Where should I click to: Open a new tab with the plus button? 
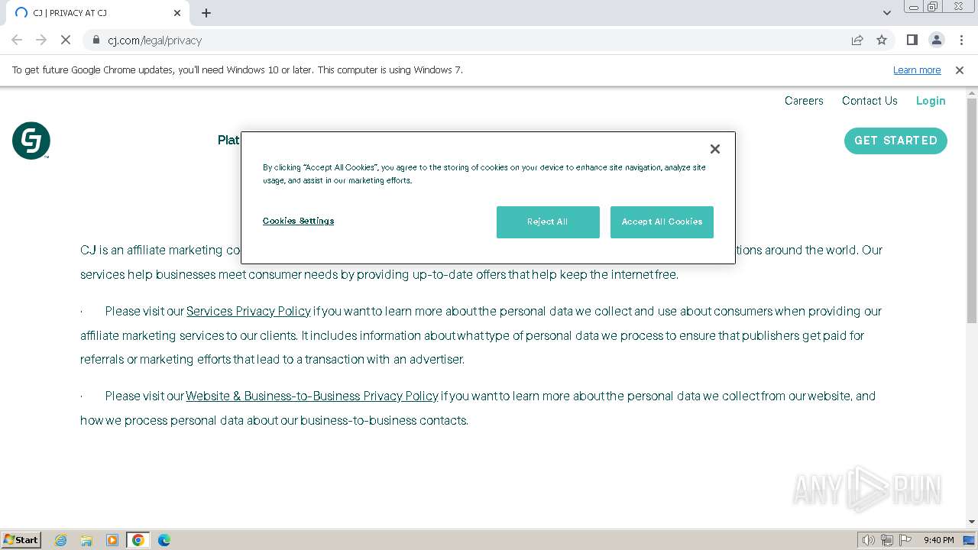[206, 13]
